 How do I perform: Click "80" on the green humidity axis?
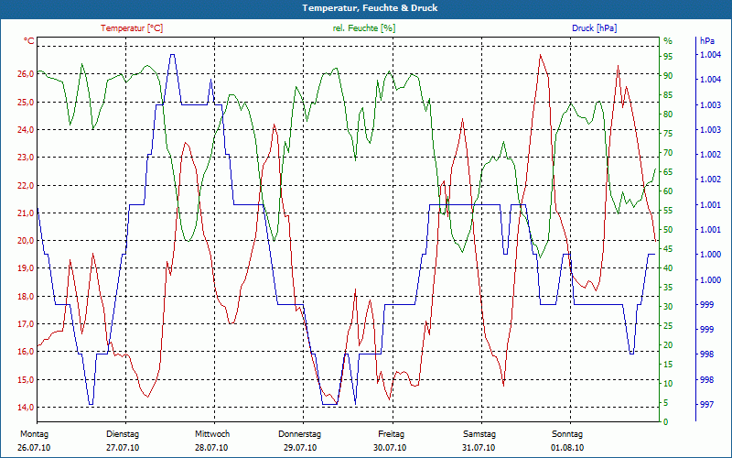(668, 114)
